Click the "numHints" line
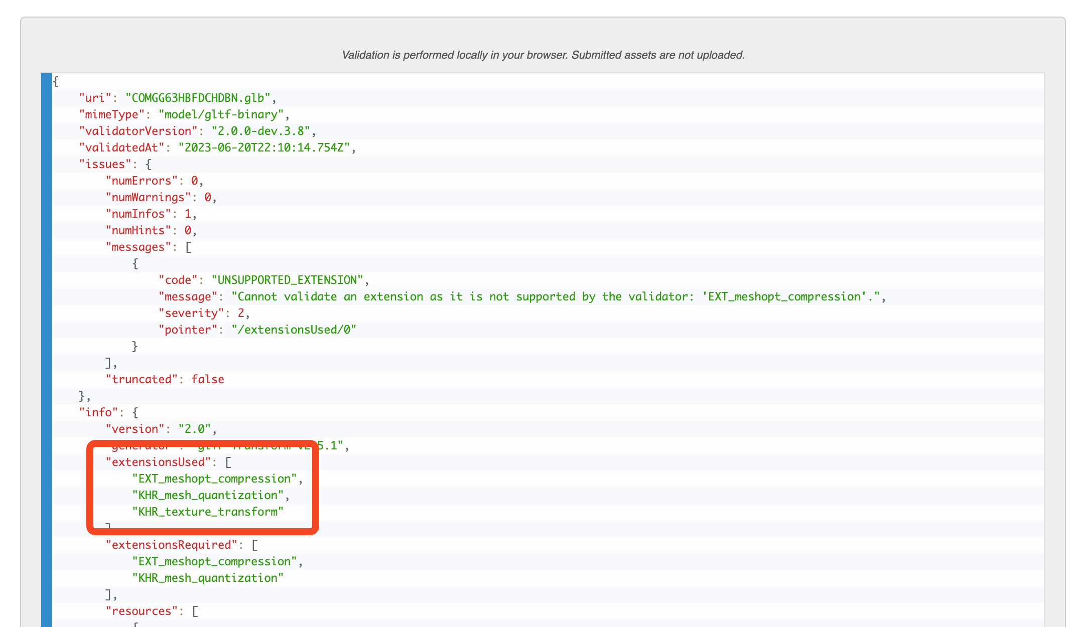The height and width of the screenshot is (627, 1077). (151, 230)
